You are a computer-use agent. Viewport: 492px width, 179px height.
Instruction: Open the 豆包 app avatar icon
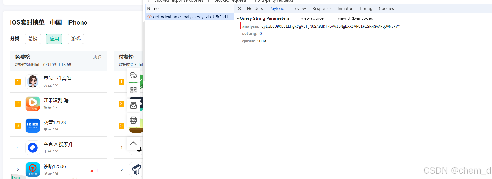click(33, 82)
